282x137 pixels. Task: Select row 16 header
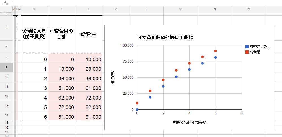point(6,127)
